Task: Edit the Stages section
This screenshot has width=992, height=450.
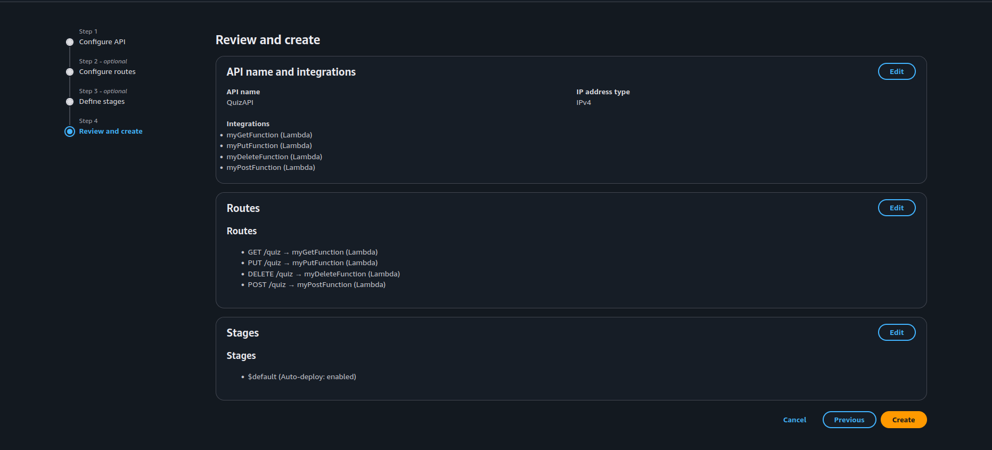Action: coord(896,332)
